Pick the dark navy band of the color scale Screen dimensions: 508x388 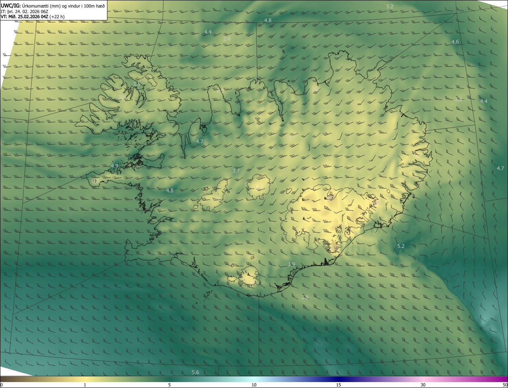[x=339, y=379]
